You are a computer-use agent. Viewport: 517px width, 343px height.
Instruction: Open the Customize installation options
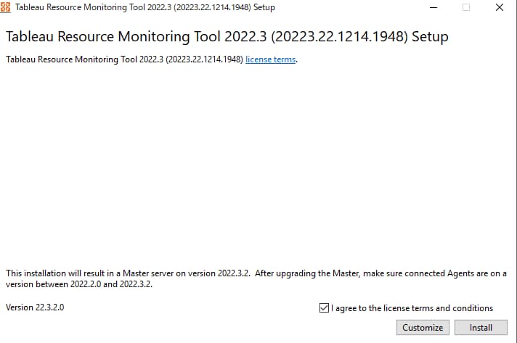click(423, 328)
